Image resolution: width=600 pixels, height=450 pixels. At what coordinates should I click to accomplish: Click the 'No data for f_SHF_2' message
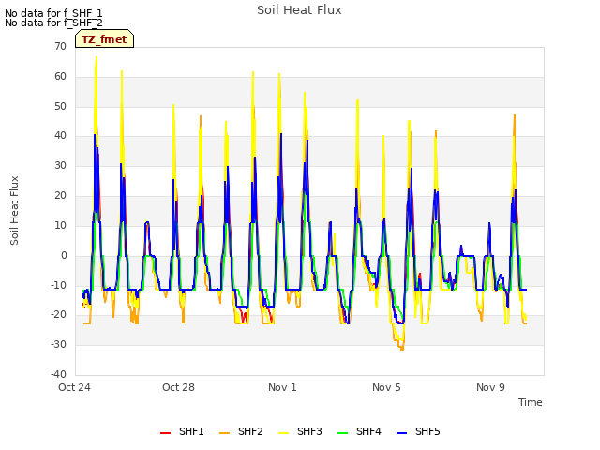tap(53, 22)
